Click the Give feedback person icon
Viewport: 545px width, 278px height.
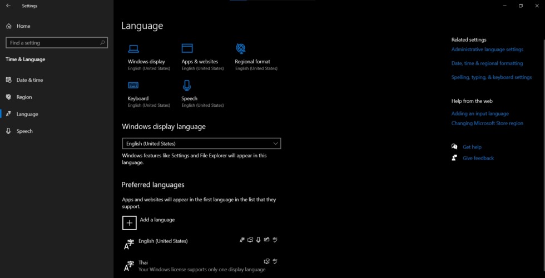(454, 158)
